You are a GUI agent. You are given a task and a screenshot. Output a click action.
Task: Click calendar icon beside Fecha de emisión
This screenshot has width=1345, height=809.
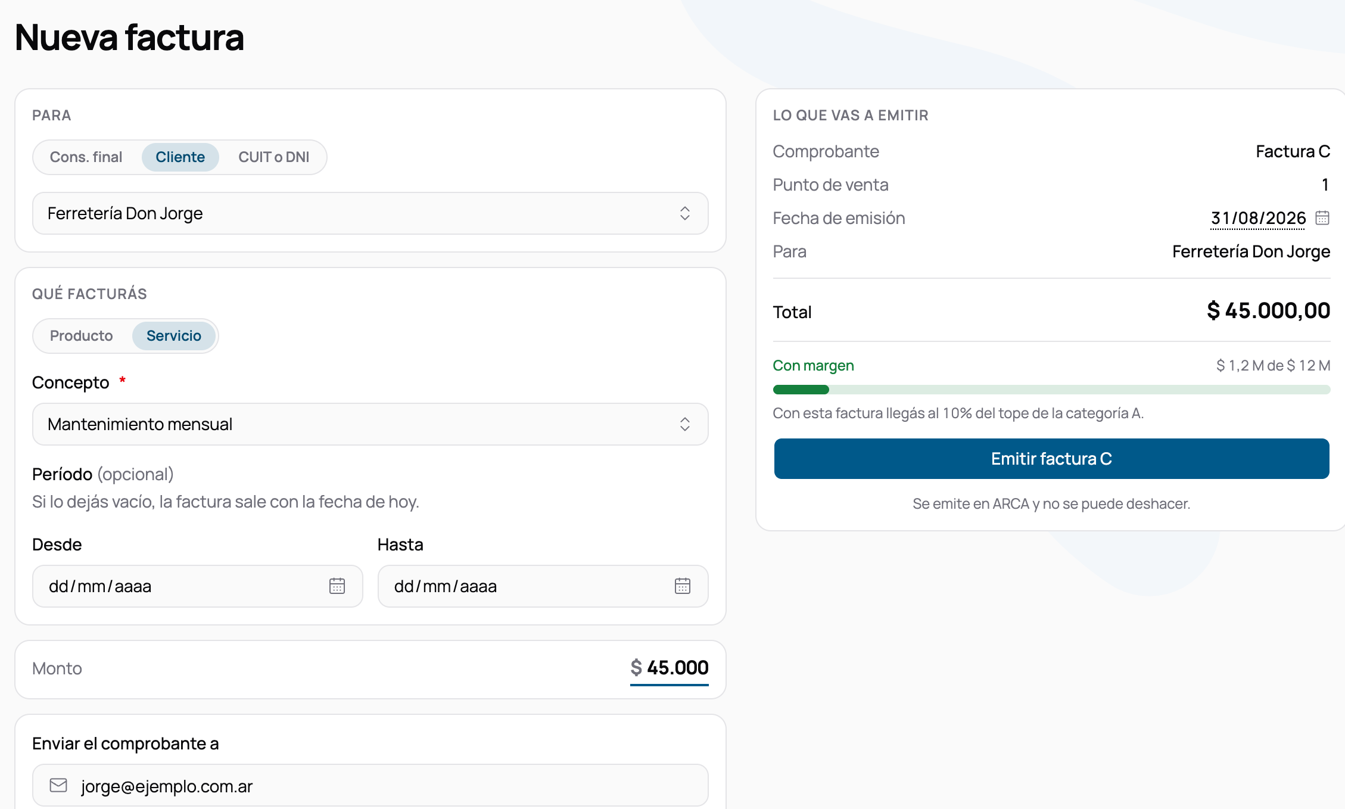(1322, 218)
